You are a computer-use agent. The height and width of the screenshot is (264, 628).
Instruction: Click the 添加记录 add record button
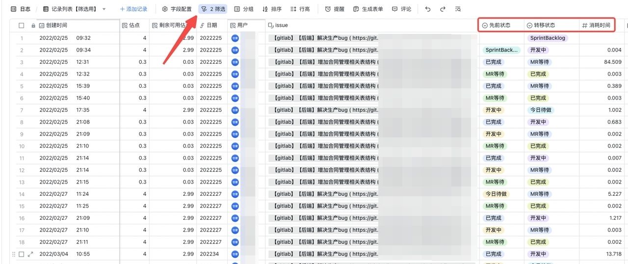(x=133, y=9)
